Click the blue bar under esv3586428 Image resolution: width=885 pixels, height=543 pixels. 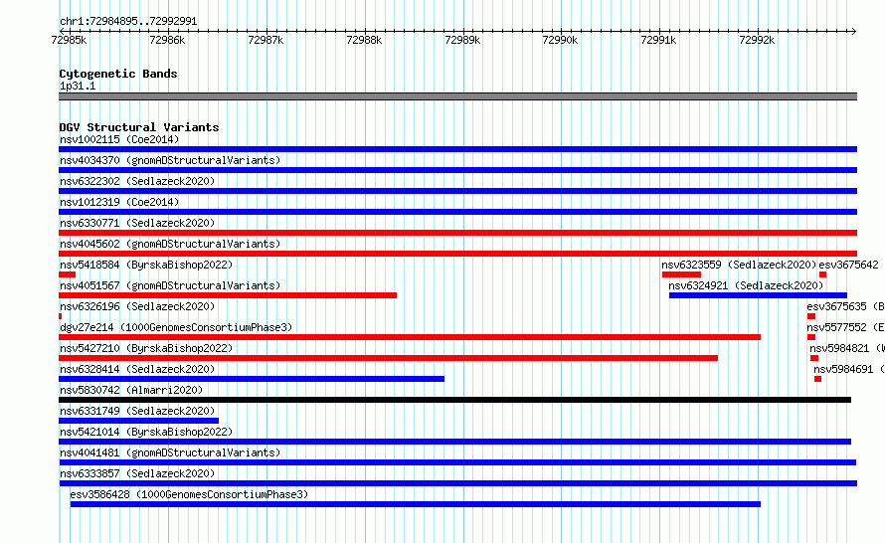tap(416, 504)
